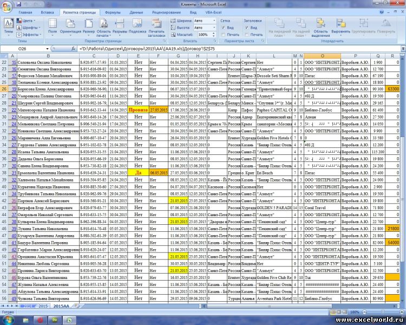Open Разрывы page breaks menu
The height and width of the screenshot is (325, 406).
120,28
